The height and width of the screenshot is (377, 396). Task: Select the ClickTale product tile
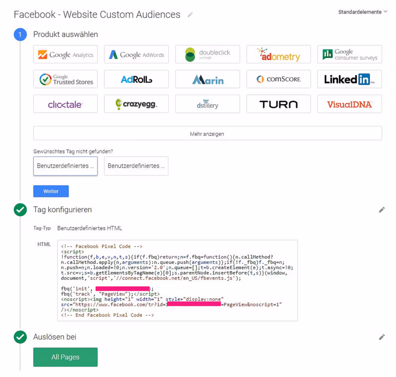(65, 104)
